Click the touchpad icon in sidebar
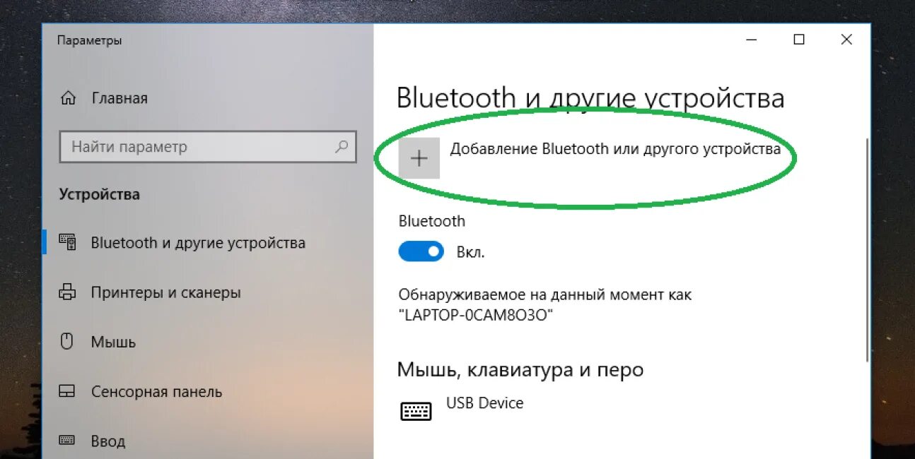The image size is (915, 459). [68, 391]
